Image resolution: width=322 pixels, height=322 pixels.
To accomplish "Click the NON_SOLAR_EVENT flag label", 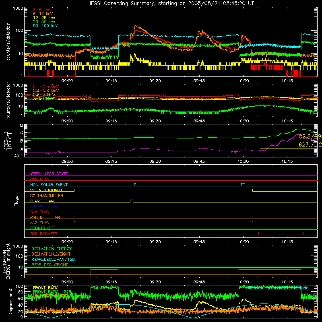I will coord(49,185).
